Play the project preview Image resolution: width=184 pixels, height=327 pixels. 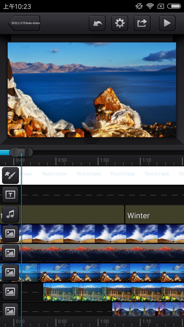(167, 23)
